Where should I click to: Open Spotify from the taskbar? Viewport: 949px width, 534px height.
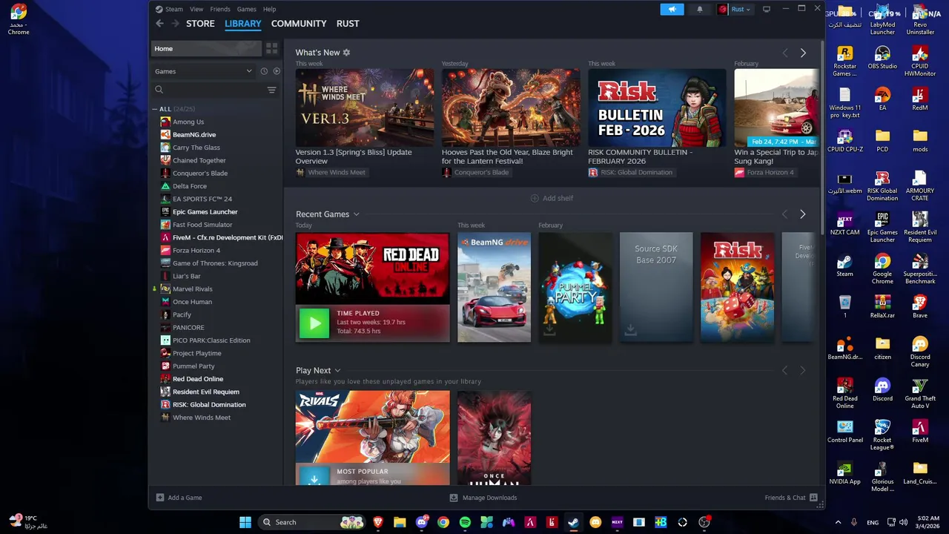[465, 522]
